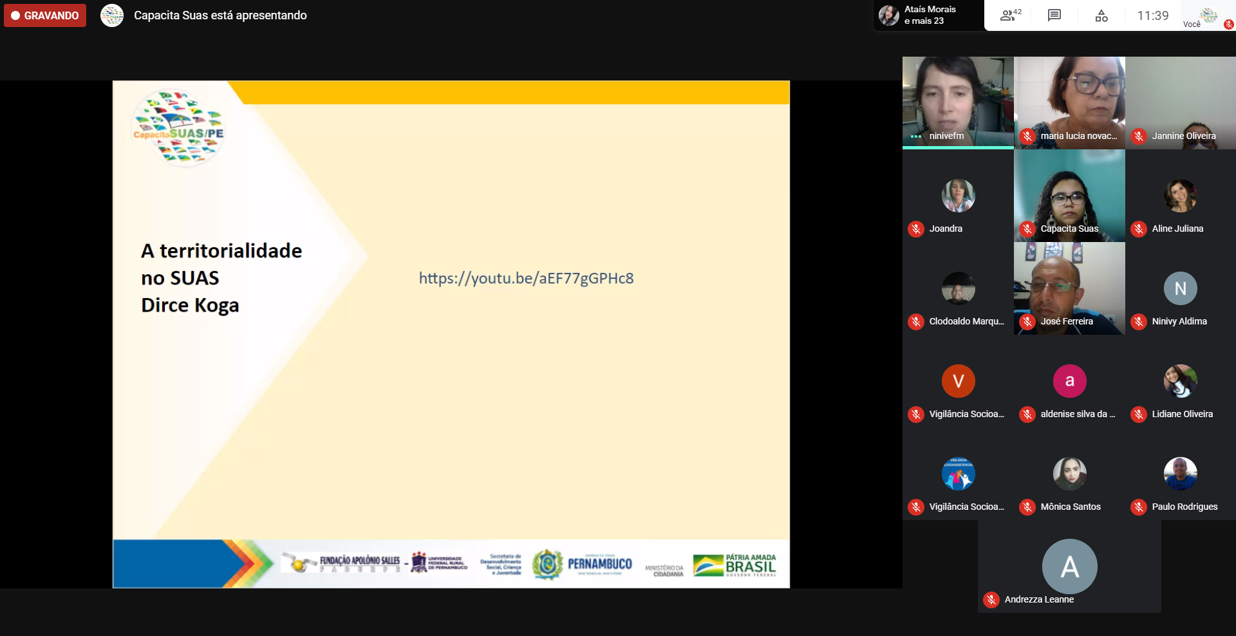The height and width of the screenshot is (636, 1236).
Task: Click the Capacita Suas presenter logo
Action: point(112,15)
